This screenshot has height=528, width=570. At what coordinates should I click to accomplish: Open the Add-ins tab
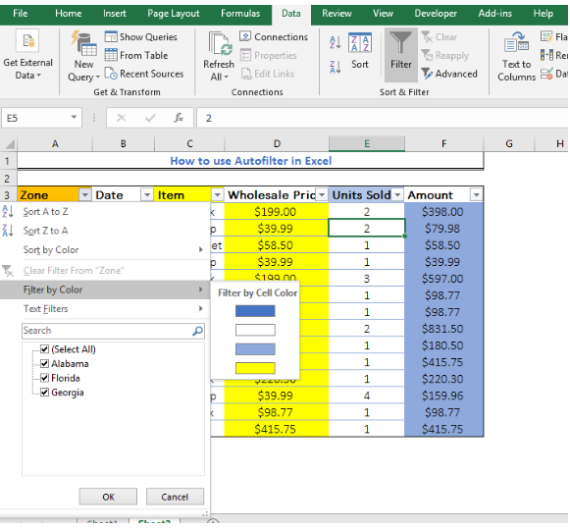pos(495,14)
